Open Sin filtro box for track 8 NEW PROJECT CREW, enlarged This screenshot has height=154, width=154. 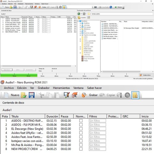(97, 149)
